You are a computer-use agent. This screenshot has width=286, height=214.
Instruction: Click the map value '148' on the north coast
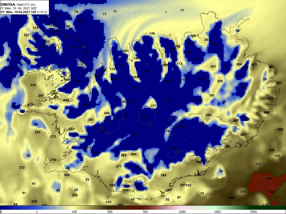coord(152,33)
